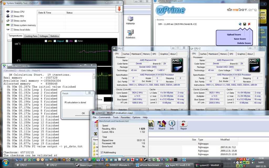This screenshot has width=269, height=168.
Task: Select the '..' parent folder icon in WinRAR
Action: tap(94, 144)
